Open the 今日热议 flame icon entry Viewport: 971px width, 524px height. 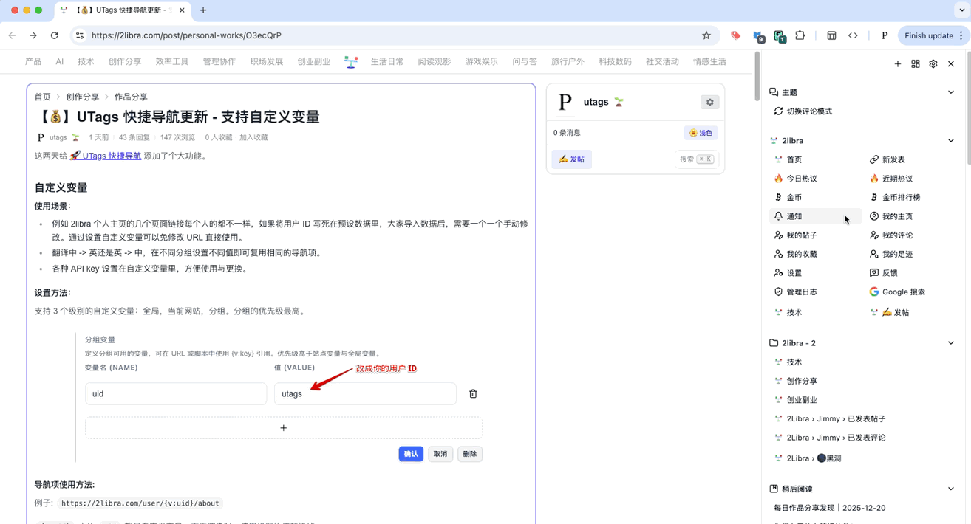pyautogui.click(x=778, y=178)
